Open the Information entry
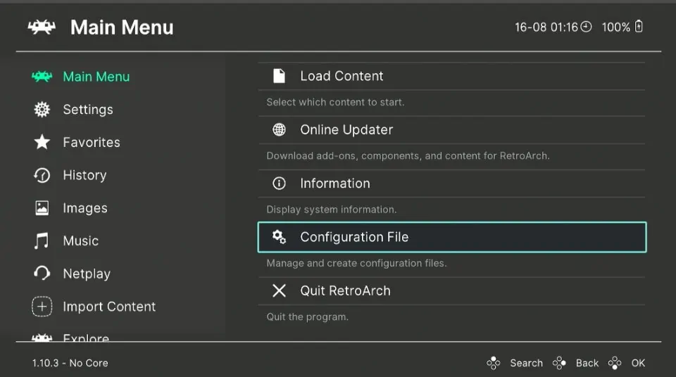 [x=451, y=183]
